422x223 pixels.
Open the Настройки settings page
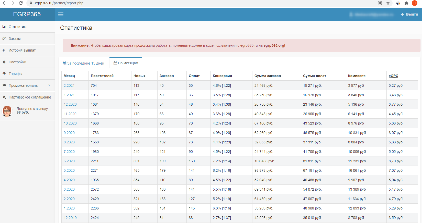(17, 62)
